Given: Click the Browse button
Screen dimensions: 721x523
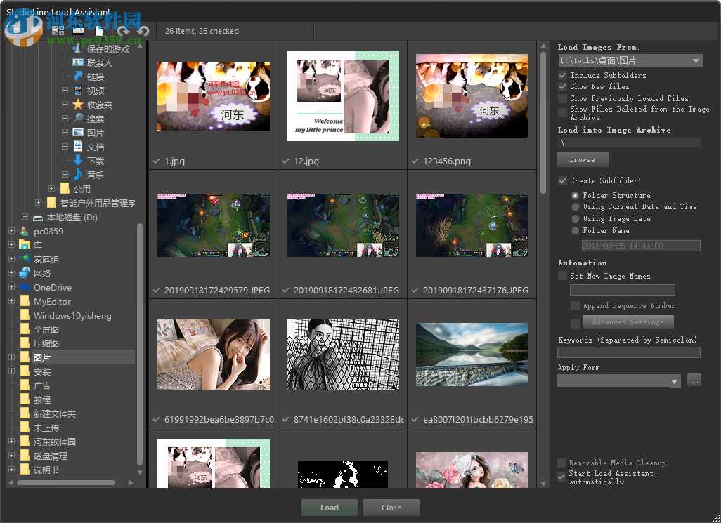Looking at the screenshot, I should pyautogui.click(x=582, y=159).
